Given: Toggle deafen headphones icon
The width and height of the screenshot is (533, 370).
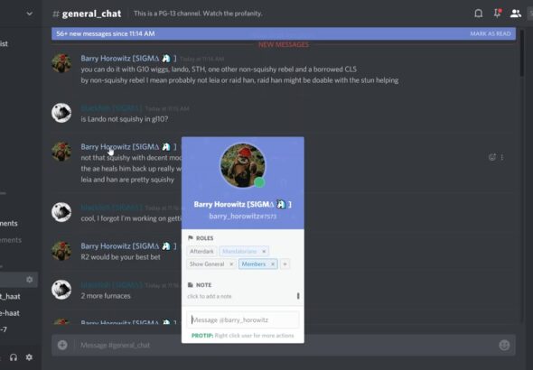Looking at the screenshot, I should 14,357.
